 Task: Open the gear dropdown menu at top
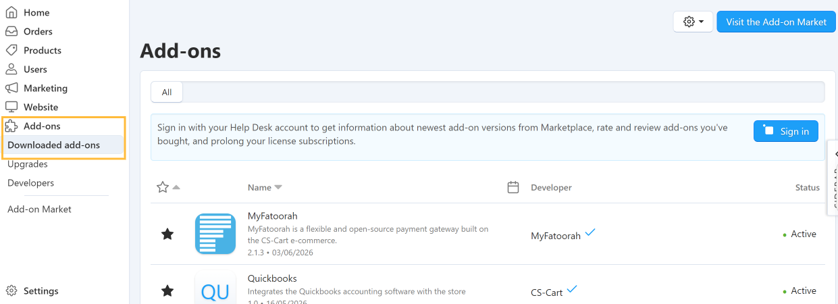click(x=693, y=22)
